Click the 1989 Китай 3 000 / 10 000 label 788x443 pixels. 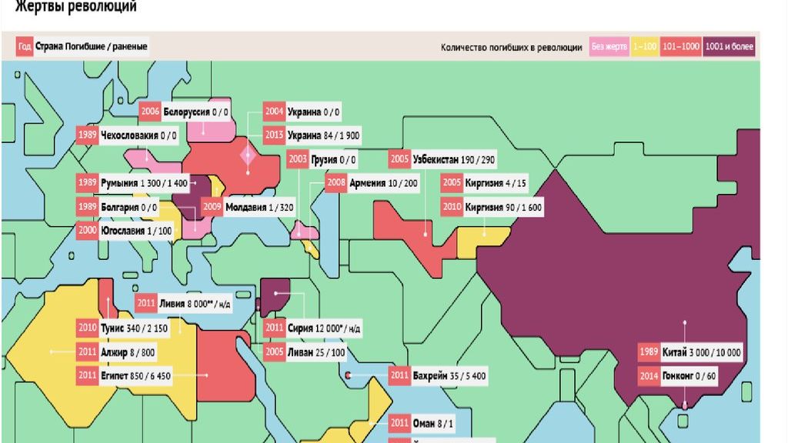690,352
